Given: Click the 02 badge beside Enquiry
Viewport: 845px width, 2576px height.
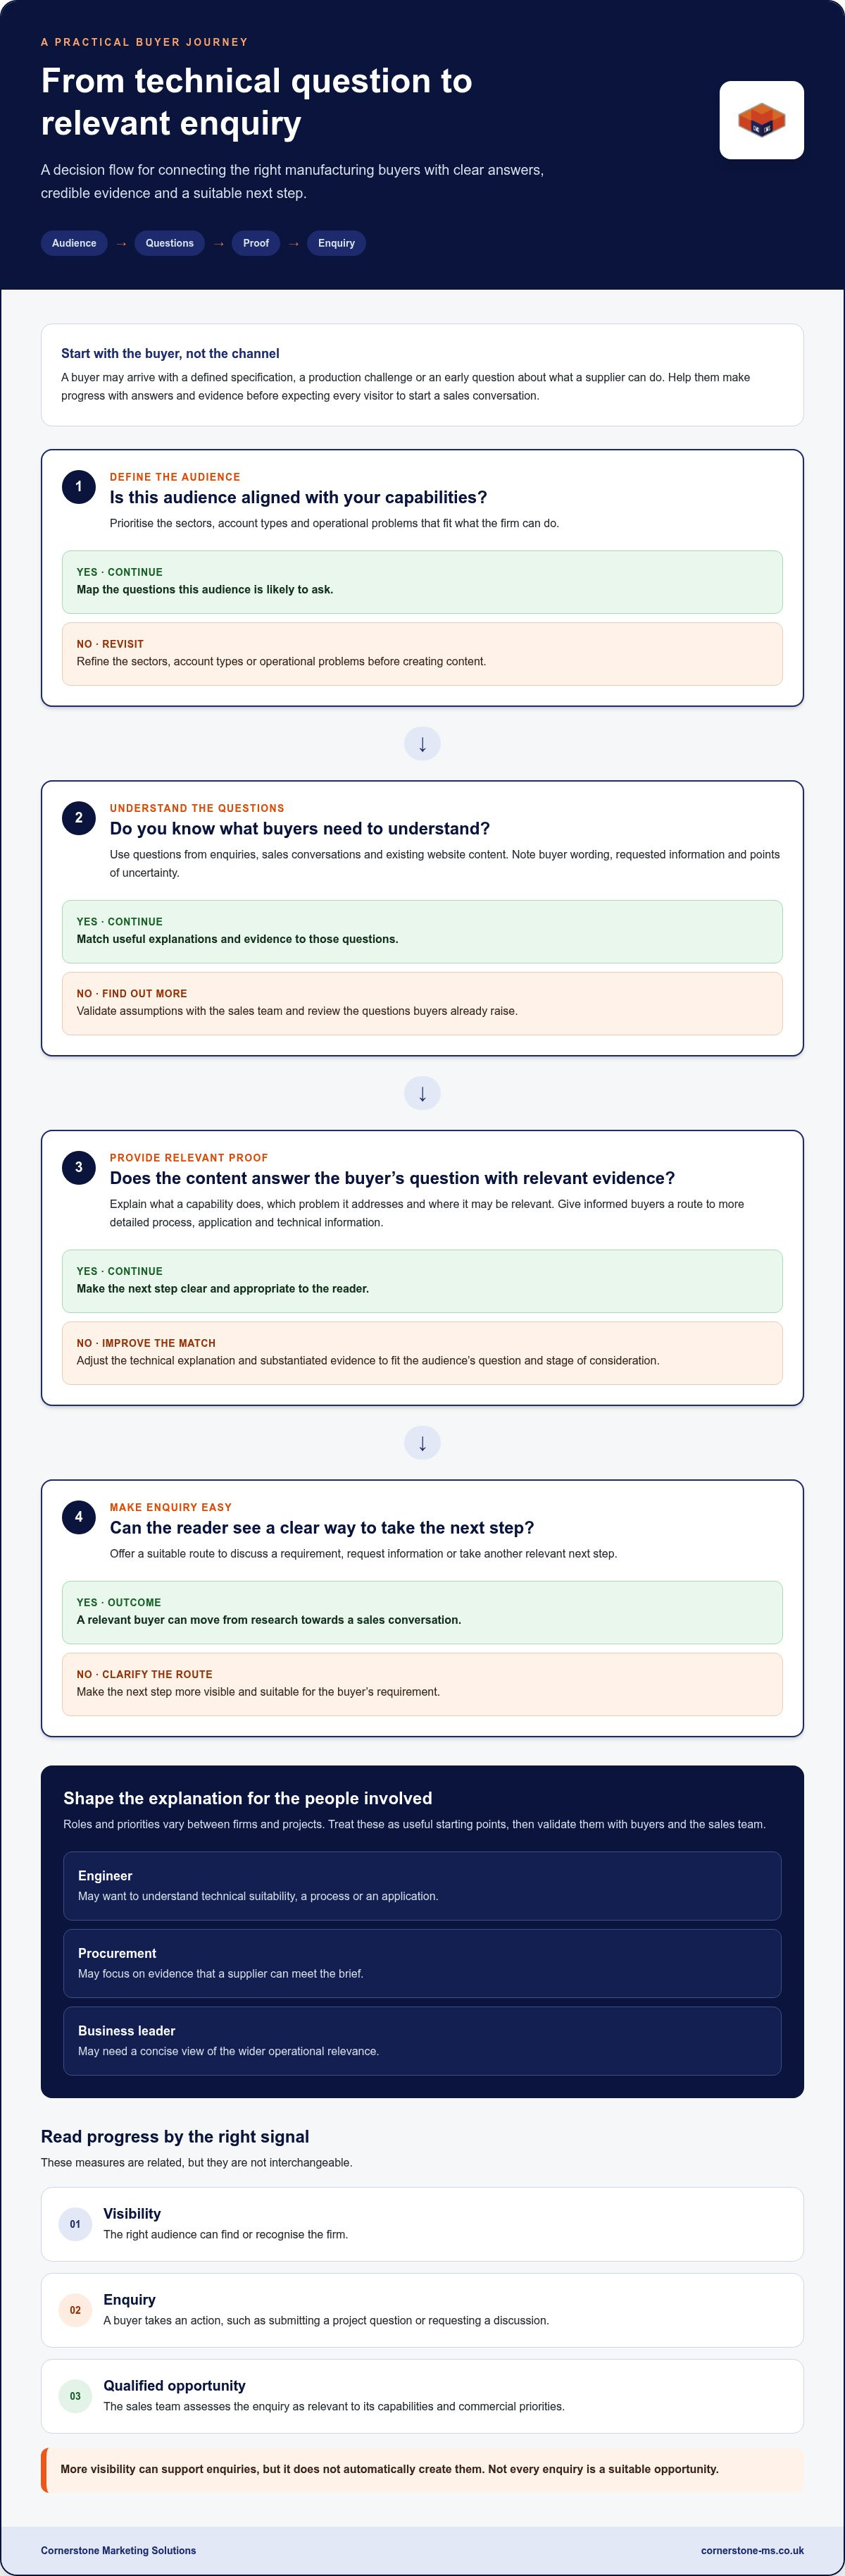Looking at the screenshot, I should (x=75, y=2310).
